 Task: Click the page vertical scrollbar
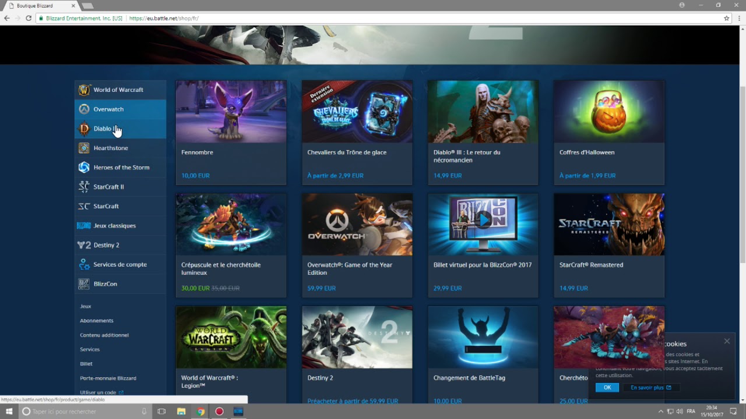[743, 175]
